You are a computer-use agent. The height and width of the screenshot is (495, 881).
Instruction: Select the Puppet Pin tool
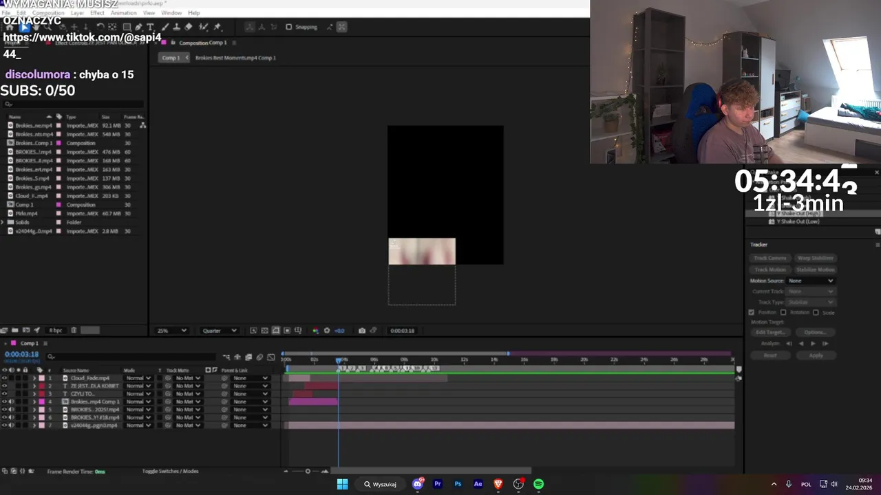point(217,27)
